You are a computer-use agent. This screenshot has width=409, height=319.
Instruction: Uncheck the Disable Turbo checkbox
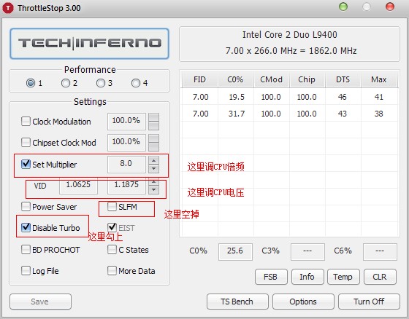[x=26, y=227]
